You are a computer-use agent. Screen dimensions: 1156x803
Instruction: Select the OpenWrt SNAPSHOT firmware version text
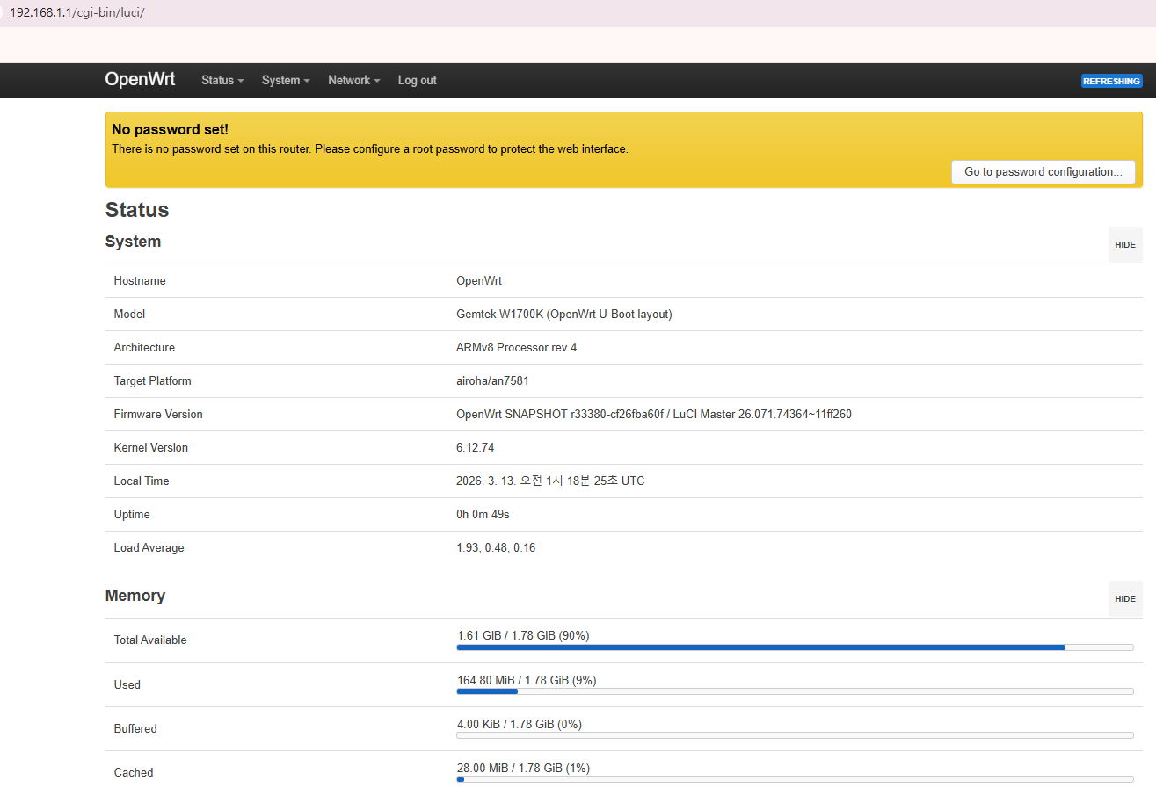654,415
